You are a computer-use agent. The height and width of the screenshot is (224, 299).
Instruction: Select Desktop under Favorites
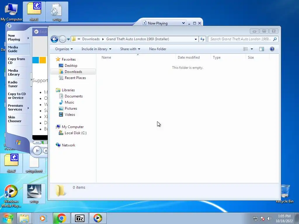tap(68, 66)
